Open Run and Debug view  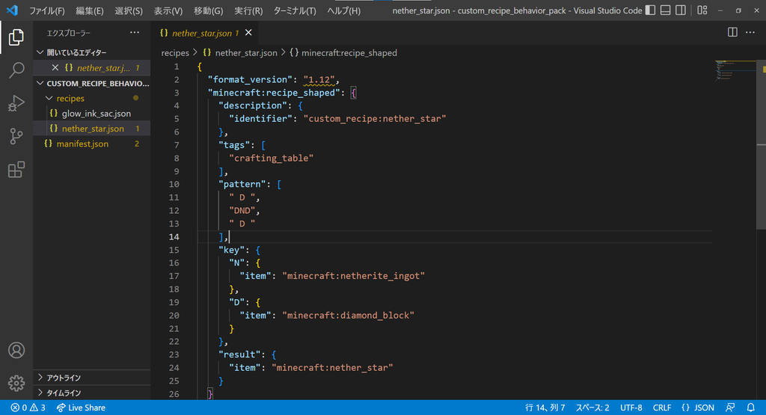pyautogui.click(x=16, y=103)
